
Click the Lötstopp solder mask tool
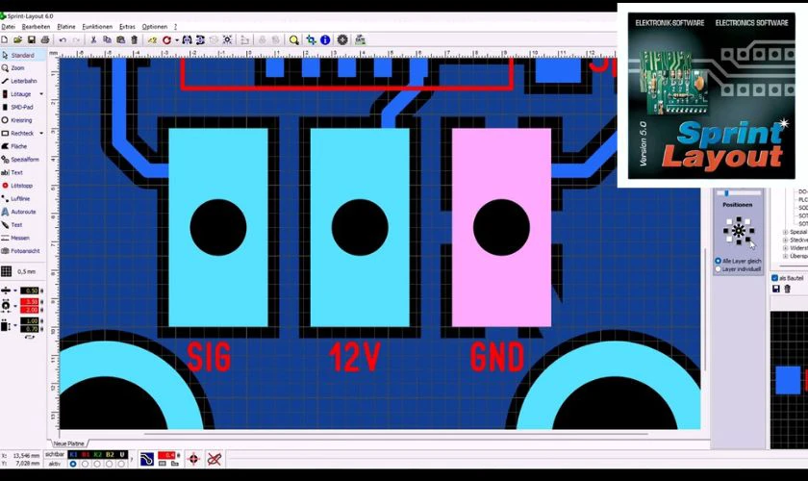coord(23,185)
